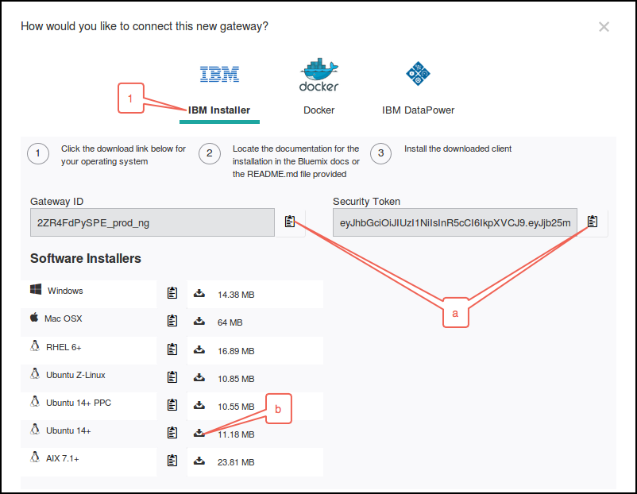Download the Ubuntu Z-Linux installer
This screenshot has width=637, height=494.
(x=199, y=377)
